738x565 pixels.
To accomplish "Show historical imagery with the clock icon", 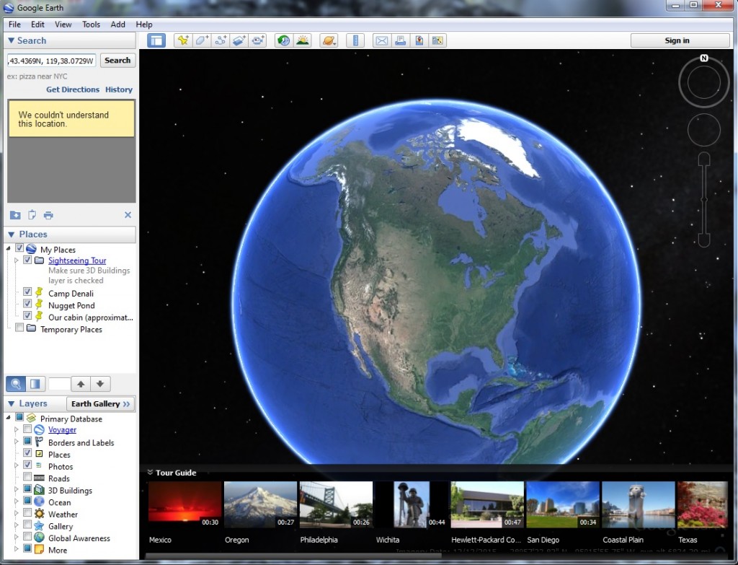I will pos(284,40).
